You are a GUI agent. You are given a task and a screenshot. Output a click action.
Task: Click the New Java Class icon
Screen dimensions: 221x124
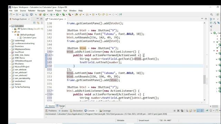coord(45,14)
